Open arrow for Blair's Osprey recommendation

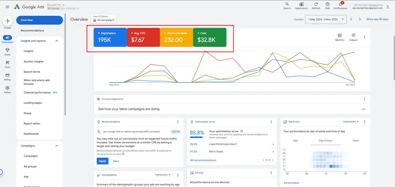(x=273, y=152)
